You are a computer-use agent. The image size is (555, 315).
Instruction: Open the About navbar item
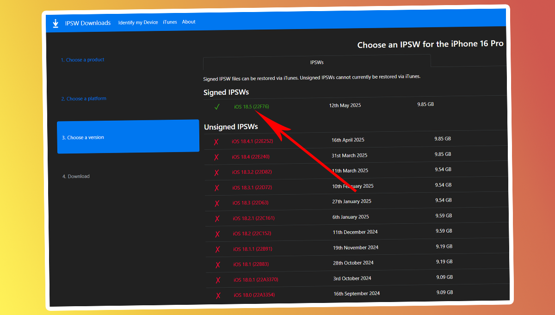click(189, 22)
